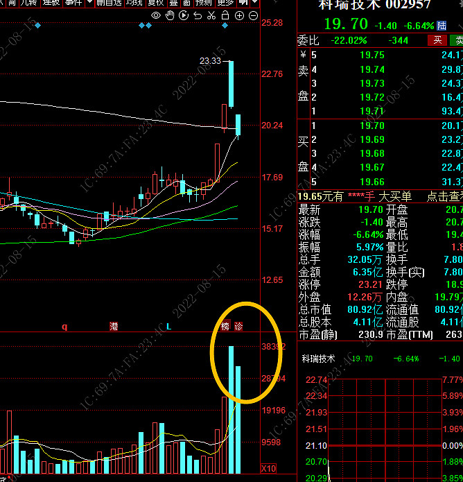The image size is (463, 482).
Task: Select the scissors cut tool
Action: (x=210, y=15)
